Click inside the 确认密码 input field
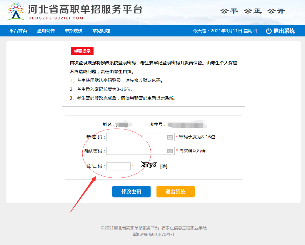 [x=135, y=151]
